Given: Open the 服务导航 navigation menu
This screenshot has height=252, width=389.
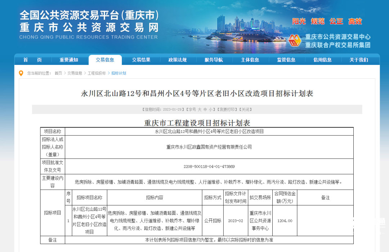Looking at the screenshot, I should [x=214, y=60].
